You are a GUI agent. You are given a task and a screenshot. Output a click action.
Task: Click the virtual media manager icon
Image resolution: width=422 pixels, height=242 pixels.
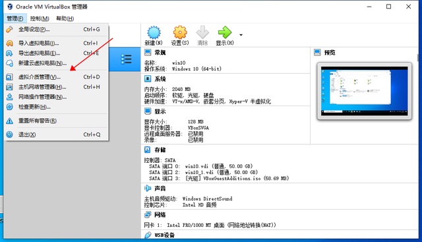click(x=9, y=77)
